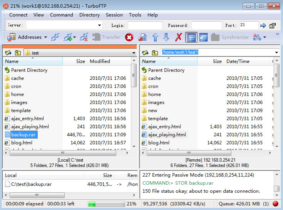Click the blue Quick Connect arrow icon
The image size is (283, 210).
(x=263, y=26)
